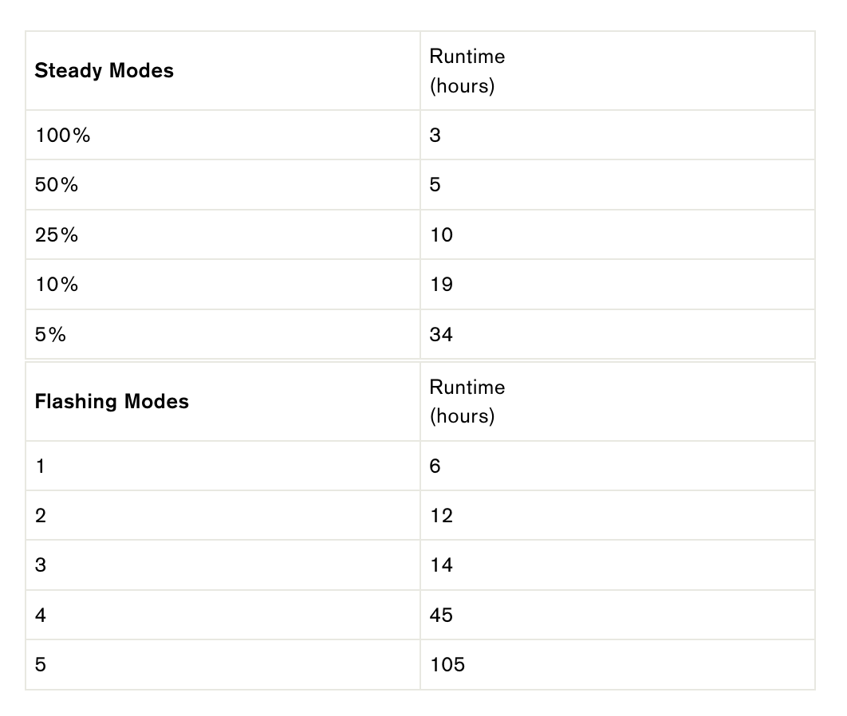
Task: Select the 10% steady mode cell
Action: tap(57, 285)
